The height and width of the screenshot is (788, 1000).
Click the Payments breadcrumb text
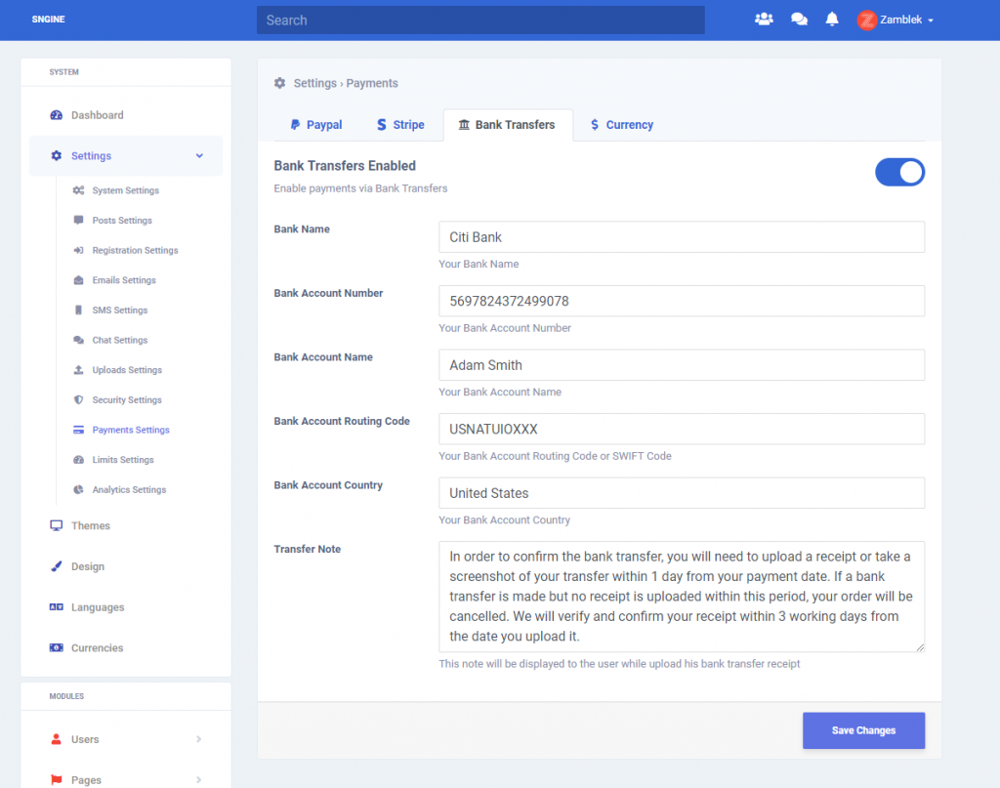point(372,83)
